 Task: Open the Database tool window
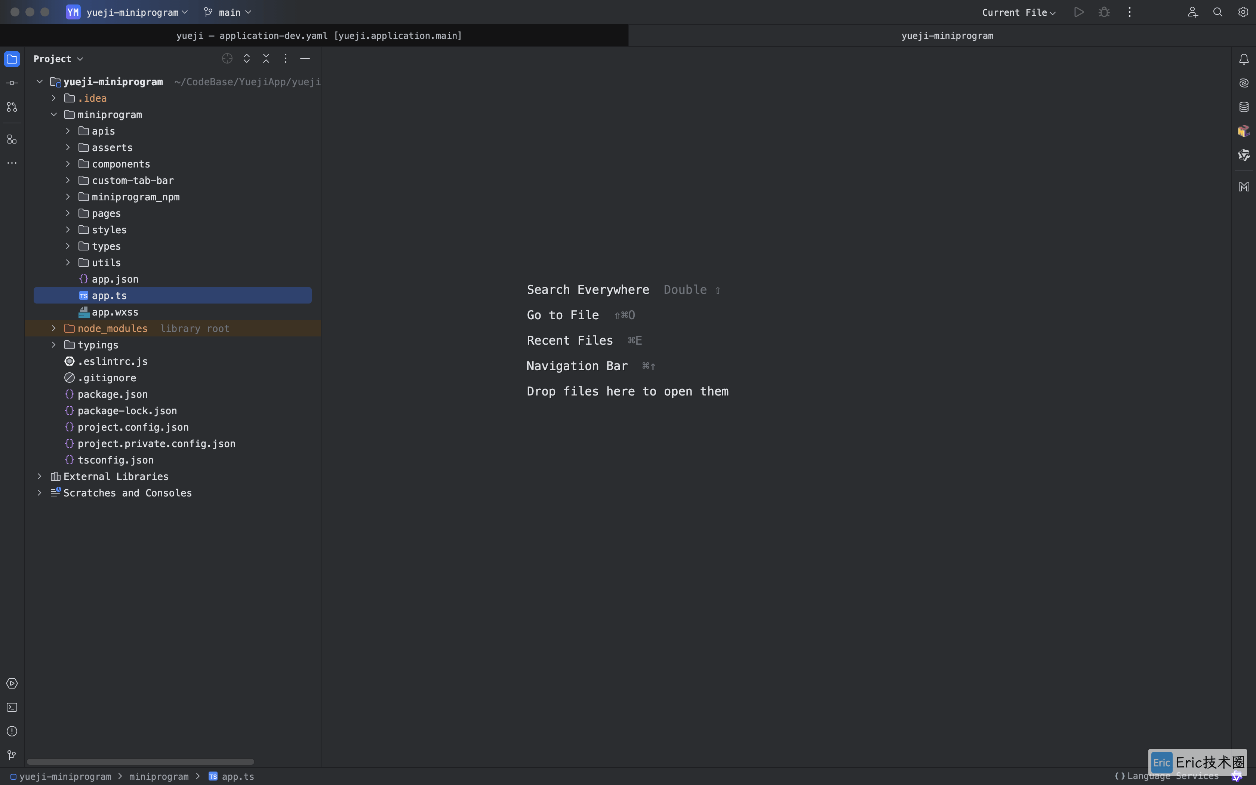[x=1244, y=107]
